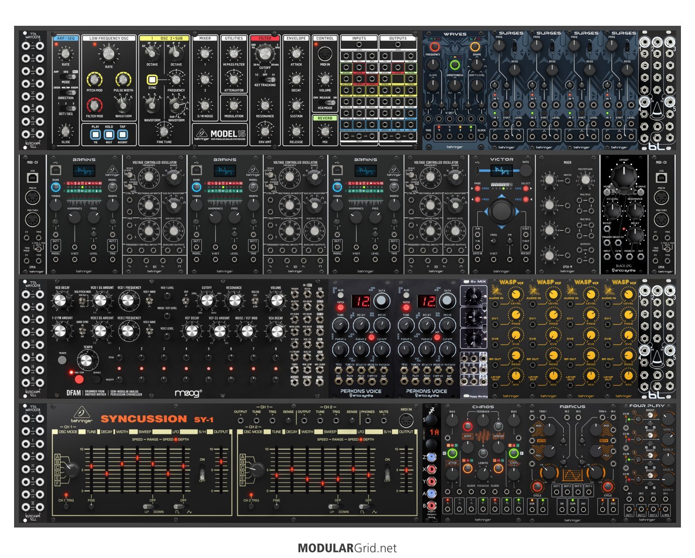Click the left CYCLE button on Abacus
This screenshot has width=695, height=558.
point(537,486)
